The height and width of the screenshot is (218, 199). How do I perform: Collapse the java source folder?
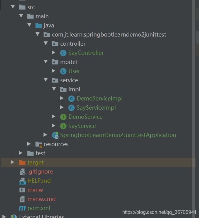tap(29, 25)
